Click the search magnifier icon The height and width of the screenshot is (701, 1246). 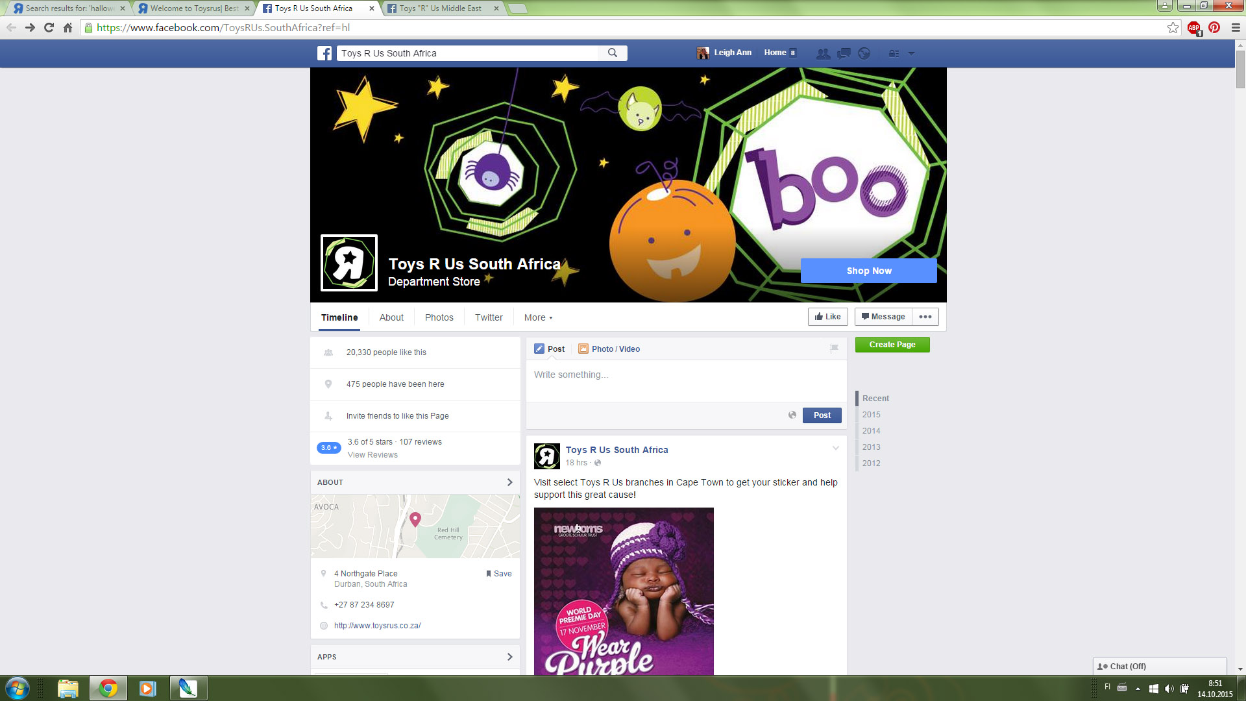(x=612, y=53)
